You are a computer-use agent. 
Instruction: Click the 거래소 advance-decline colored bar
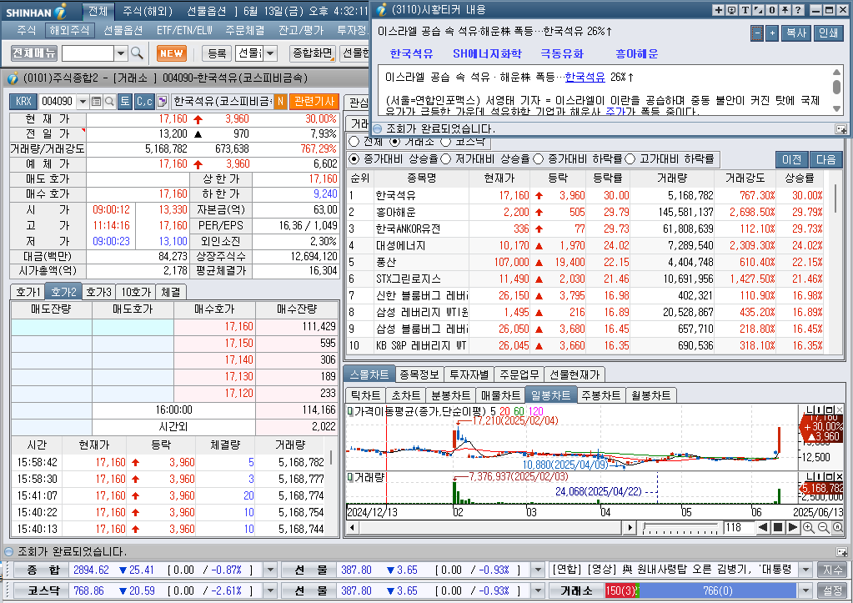pos(701,590)
